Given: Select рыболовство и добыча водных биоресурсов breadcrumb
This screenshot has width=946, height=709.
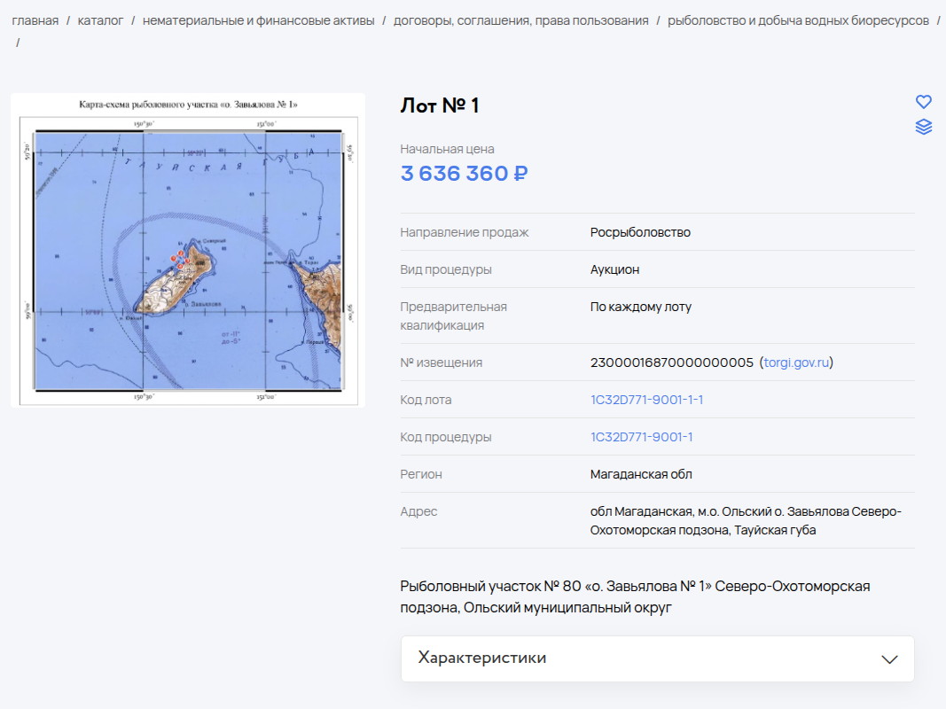Looking at the screenshot, I should coord(798,20).
